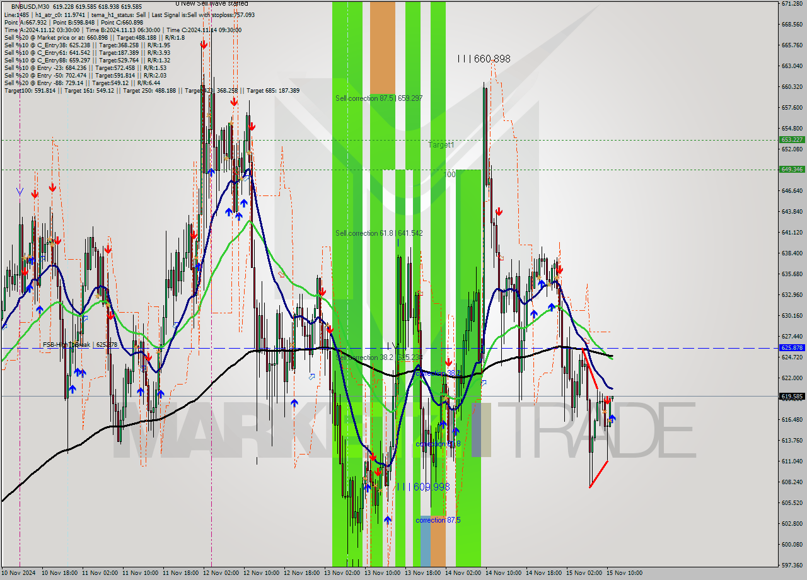
Task: Click the '12 Nov 02:00' time axis label
Action: pos(222,573)
